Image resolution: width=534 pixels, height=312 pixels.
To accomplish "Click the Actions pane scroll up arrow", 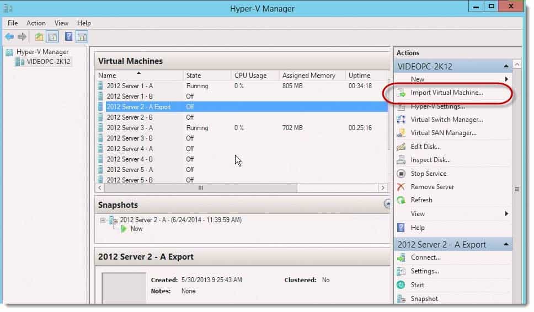I will [x=517, y=64].
